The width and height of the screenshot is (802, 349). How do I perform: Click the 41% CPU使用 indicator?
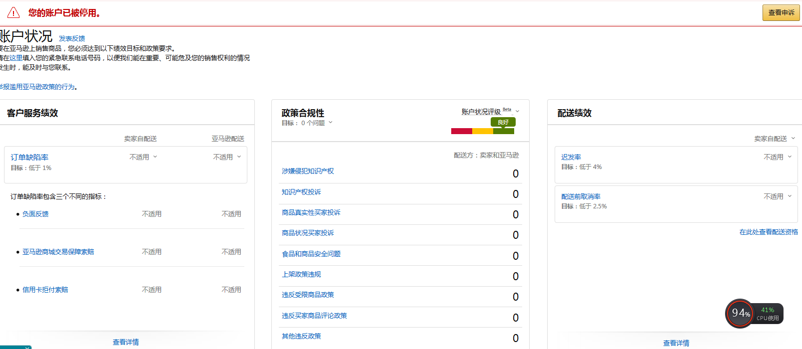tap(768, 314)
